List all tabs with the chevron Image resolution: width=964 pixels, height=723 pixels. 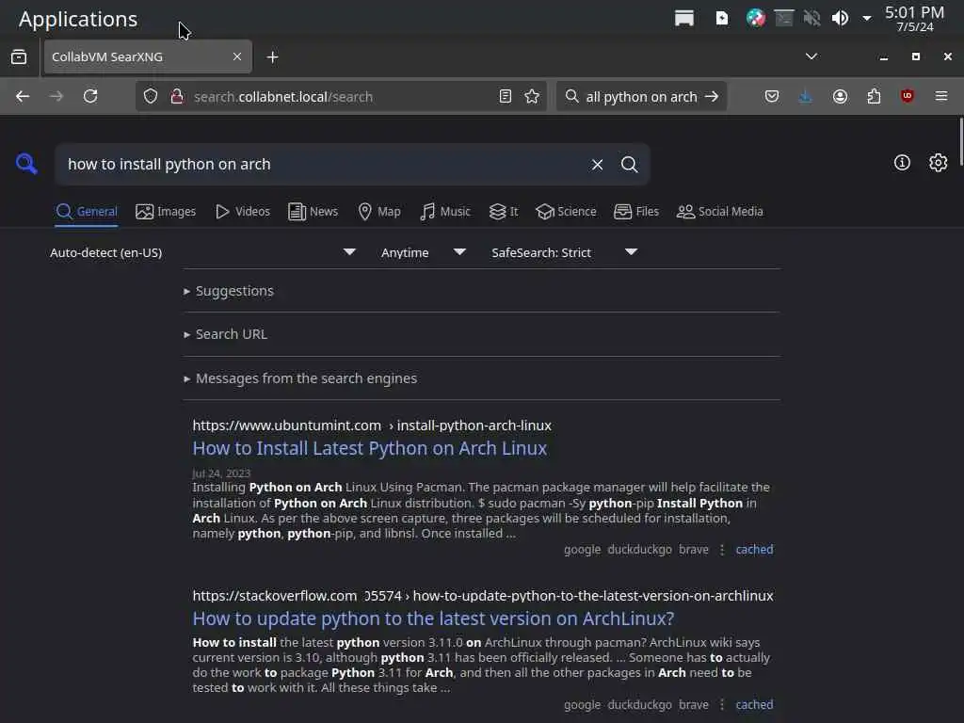811,56
